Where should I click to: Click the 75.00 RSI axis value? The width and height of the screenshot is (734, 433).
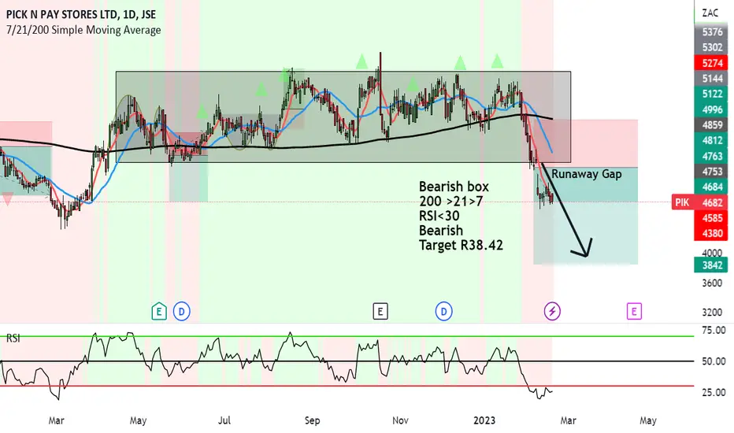[x=714, y=331]
